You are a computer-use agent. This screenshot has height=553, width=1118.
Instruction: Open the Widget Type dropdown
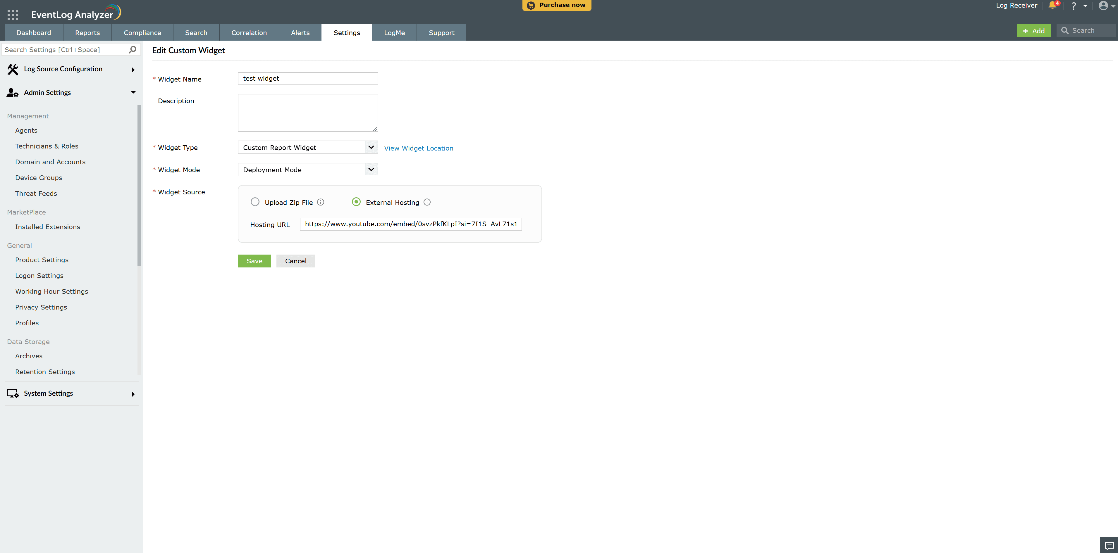pyautogui.click(x=371, y=147)
